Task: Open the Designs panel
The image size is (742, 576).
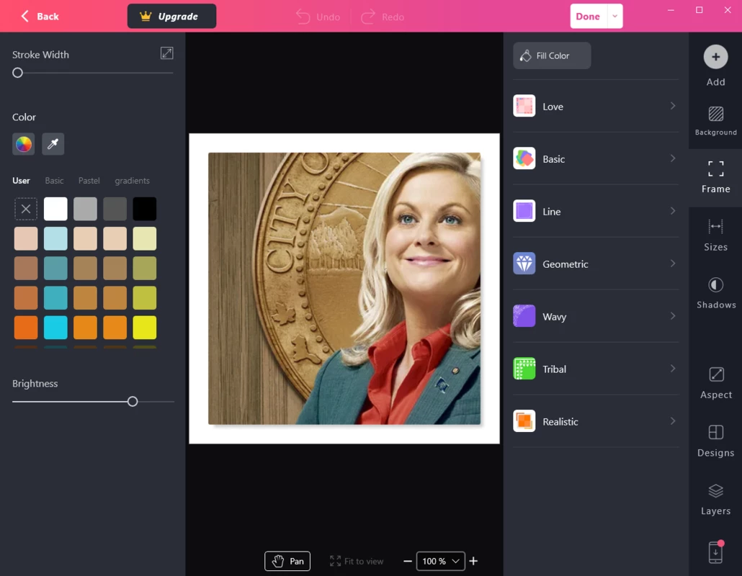Action: click(x=715, y=441)
